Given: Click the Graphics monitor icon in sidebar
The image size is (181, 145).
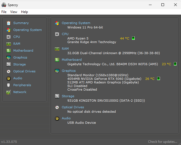Looking at the screenshot, I should tap(9, 58).
